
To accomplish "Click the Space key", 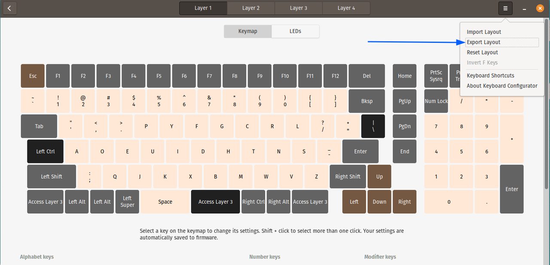I will (x=165, y=202).
